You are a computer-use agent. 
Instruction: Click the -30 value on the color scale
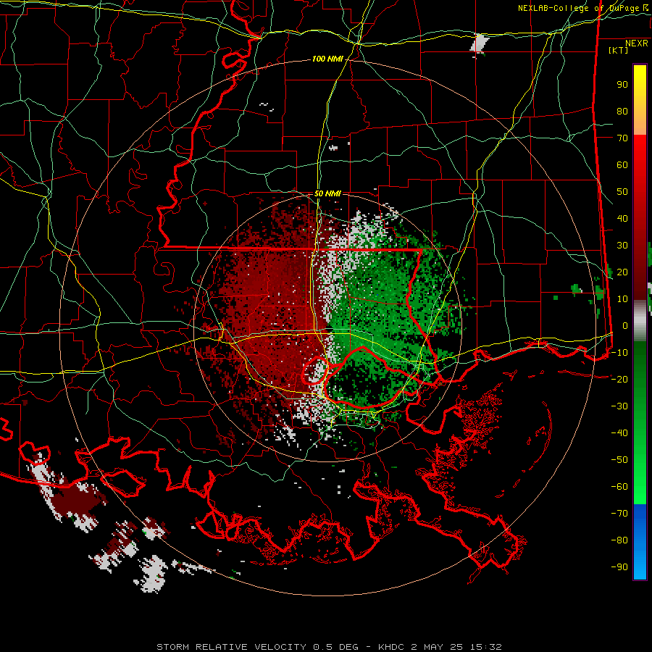(x=619, y=406)
